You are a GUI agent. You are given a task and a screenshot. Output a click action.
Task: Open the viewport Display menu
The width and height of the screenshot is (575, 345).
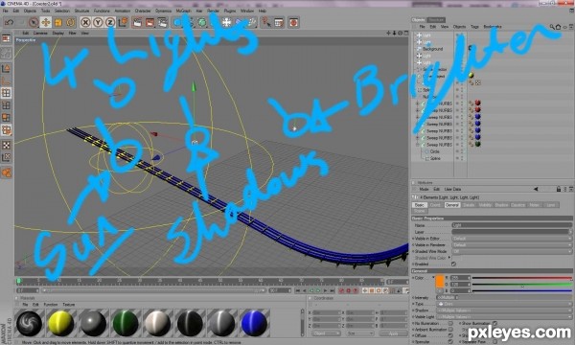(57, 33)
